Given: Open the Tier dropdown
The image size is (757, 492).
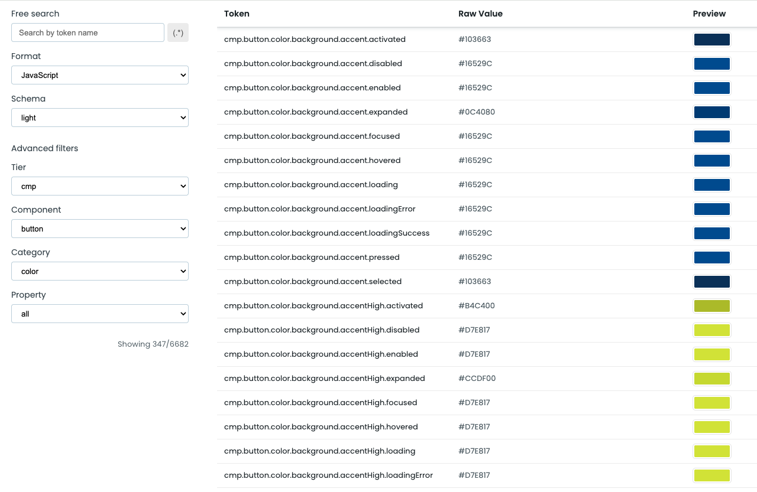Looking at the screenshot, I should click(x=99, y=186).
